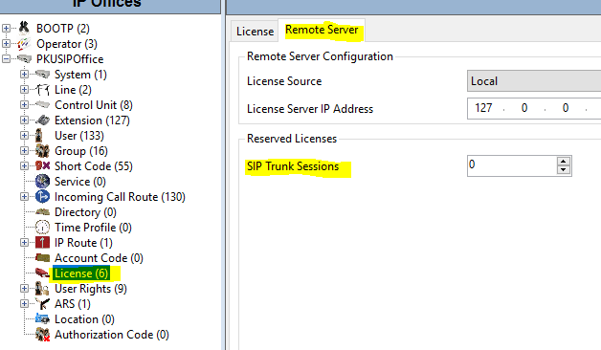Click the Directory book icon
Viewport: 601px width, 350px height.
[42, 211]
